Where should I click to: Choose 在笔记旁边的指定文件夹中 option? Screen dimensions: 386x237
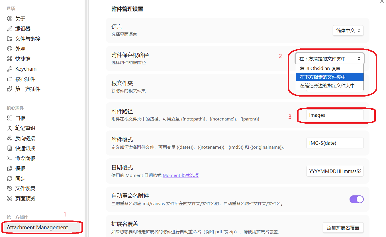coord(330,85)
